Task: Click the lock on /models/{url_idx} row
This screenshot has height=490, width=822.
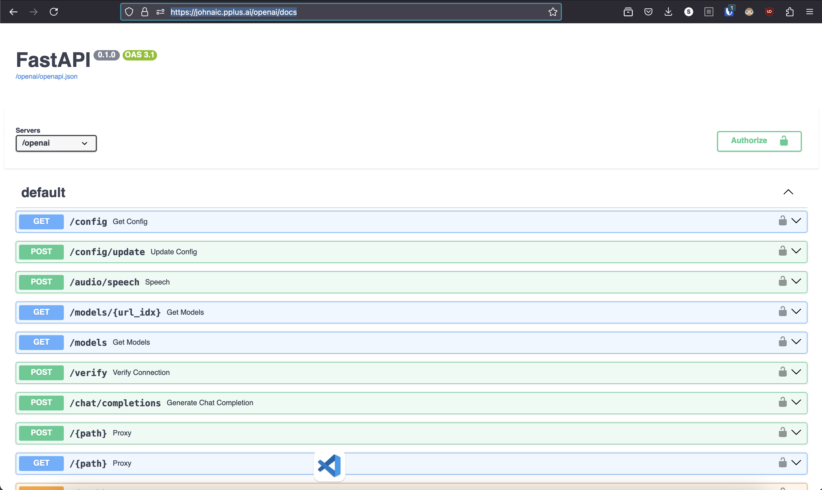Action: click(x=783, y=311)
